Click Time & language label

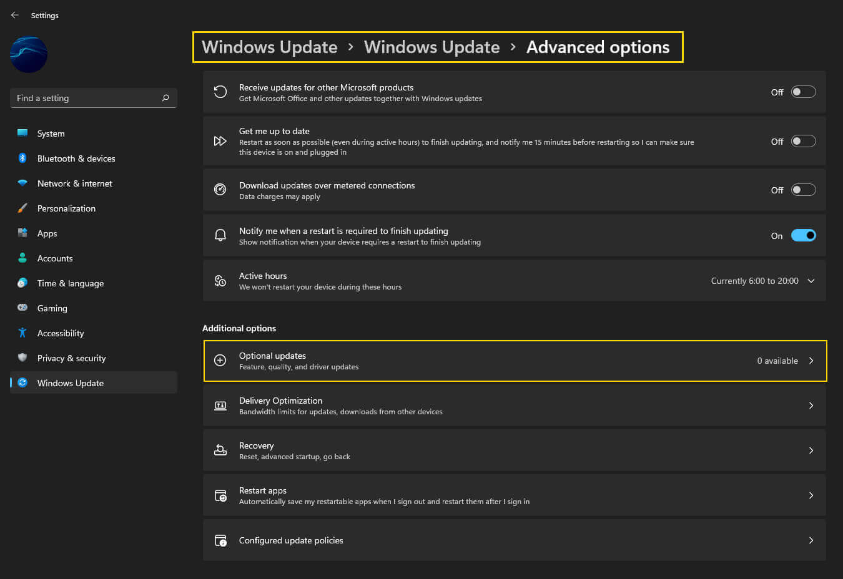tap(71, 283)
